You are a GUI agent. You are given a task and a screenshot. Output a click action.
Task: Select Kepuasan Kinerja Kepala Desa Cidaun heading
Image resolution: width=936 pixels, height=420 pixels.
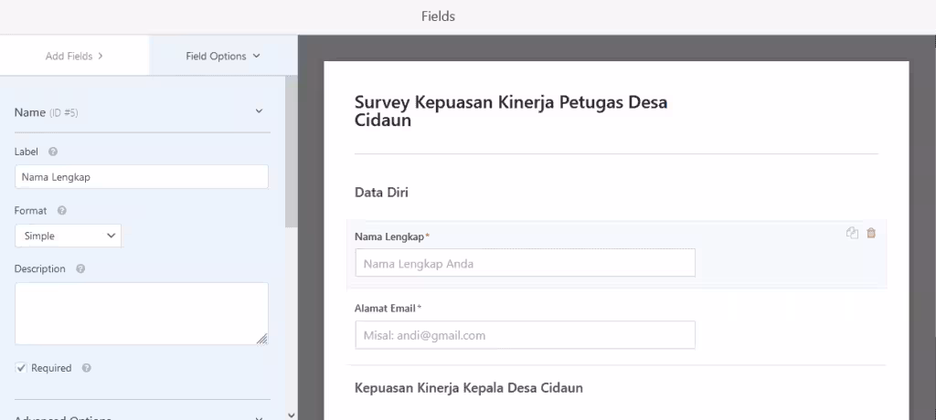click(469, 388)
